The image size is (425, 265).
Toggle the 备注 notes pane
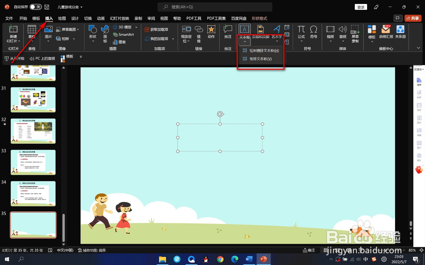[x=309, y=250]
